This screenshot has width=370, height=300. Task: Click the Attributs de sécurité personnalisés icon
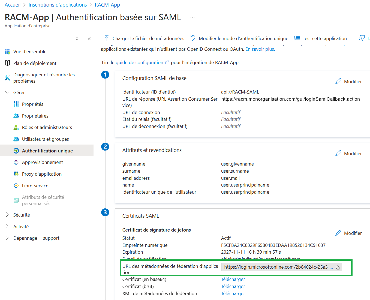(16, 200)
